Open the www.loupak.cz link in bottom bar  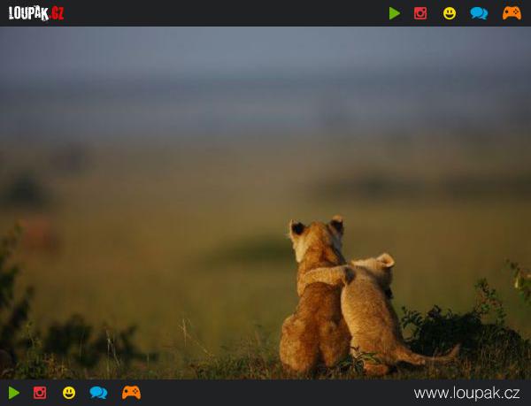pyautogui.click(x=466, y=393)
